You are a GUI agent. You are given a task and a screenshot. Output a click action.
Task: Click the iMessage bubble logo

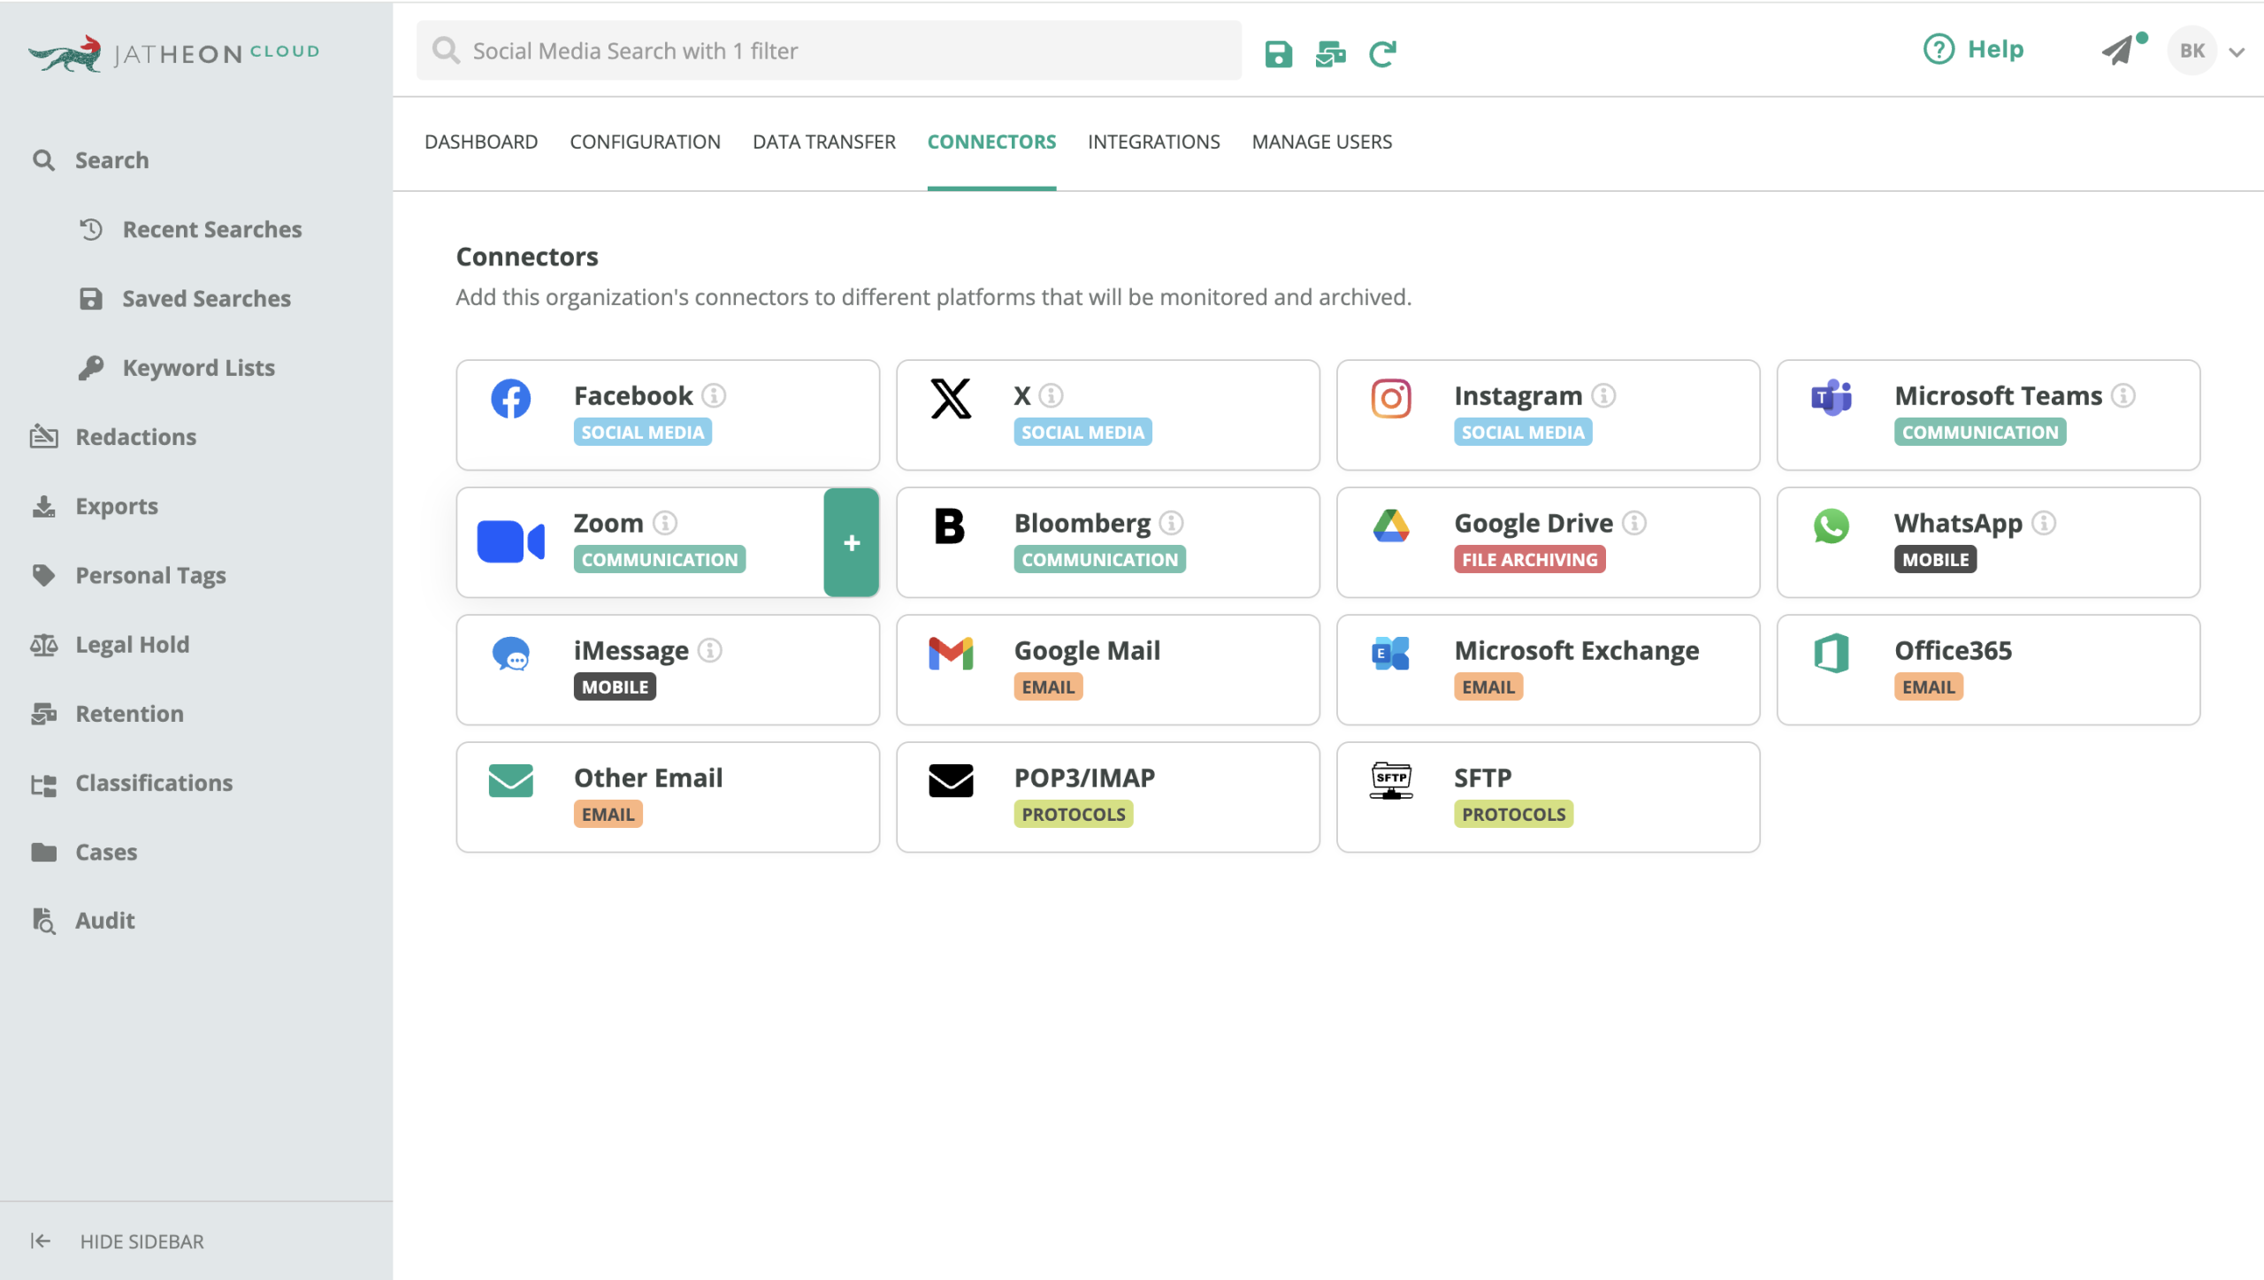point(511,654)
